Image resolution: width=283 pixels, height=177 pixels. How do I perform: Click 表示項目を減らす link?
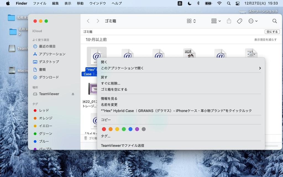[265, 40]
